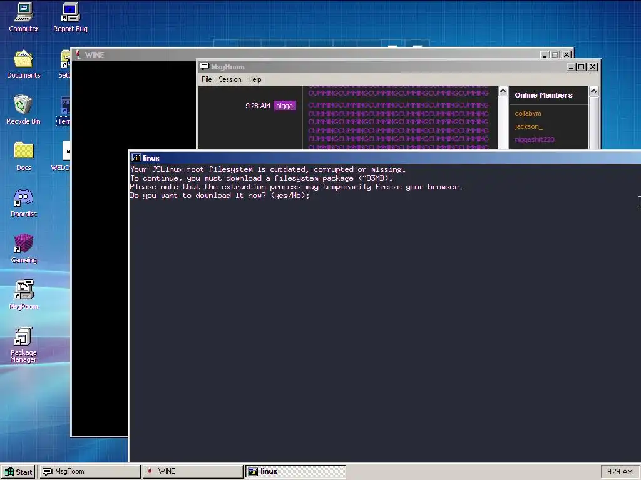The image size is (641, 480).
Task: Click scroll up arrow of Online Members list
Action: pos(594,91)
